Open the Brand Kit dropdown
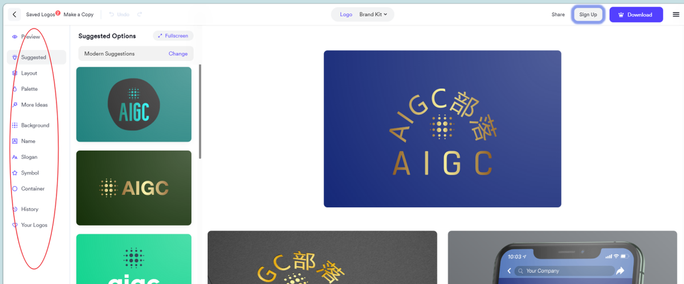This screenshot has width=684, height=284. pyautogui.click(x=373, y=14)
